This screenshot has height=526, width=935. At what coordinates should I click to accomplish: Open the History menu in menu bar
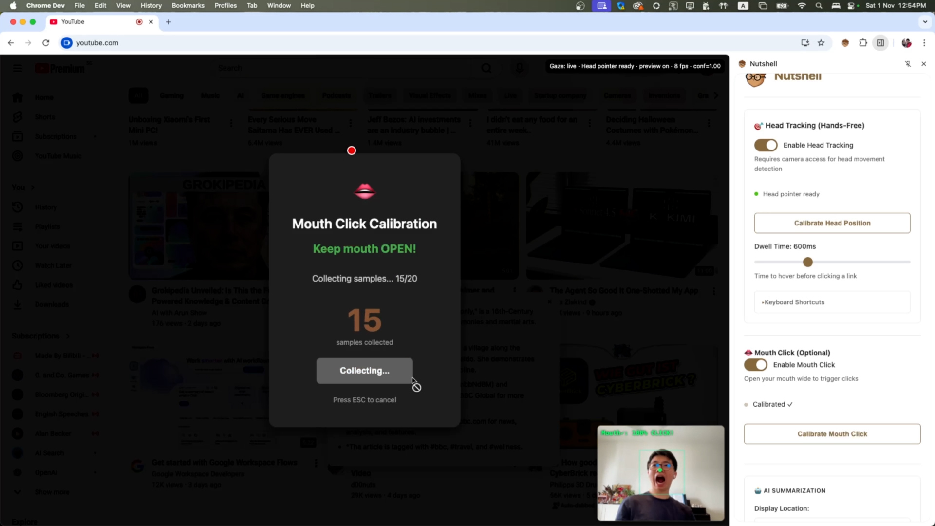[x=150, y=6]
